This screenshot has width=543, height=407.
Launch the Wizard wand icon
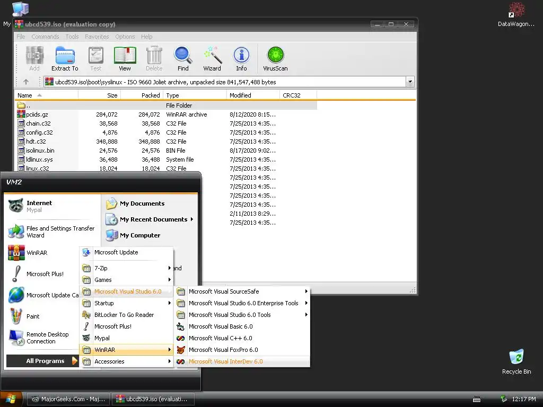(x=212, y=58)
